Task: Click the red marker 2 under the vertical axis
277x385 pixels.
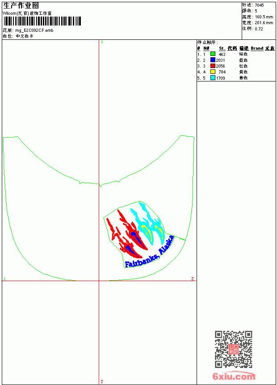Action: (x=102, y=381)
